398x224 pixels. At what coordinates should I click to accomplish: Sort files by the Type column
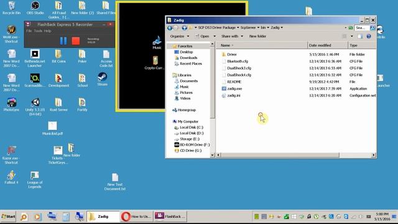pyautogui.click(x=362, y=45)
